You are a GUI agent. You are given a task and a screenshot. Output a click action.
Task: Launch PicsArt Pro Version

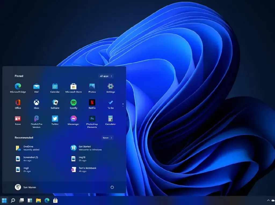36,122
